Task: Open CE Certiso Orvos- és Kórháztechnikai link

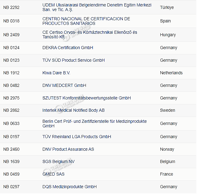Action: [90, 35]
